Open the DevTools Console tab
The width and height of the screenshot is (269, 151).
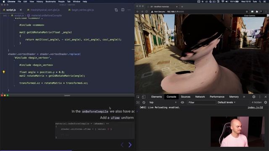pyautogui.click(x=171, y=97)
